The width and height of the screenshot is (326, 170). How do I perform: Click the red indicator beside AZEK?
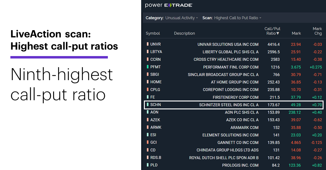point(148,120)
